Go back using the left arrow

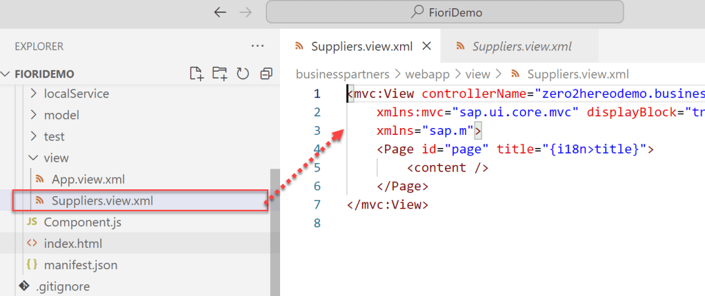[x=220, y=12]
